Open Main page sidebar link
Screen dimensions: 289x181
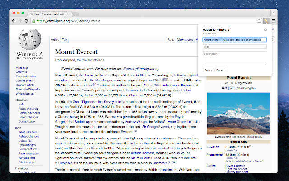tap(22, 68)
